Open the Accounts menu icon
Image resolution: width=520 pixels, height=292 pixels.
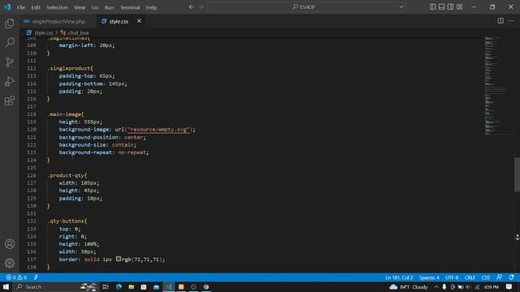click(x=10, y=244)
